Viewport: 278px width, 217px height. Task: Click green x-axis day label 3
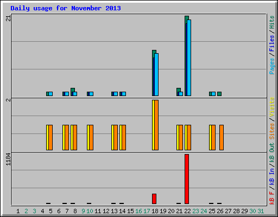pyautogui.click(x=34, y=211)
